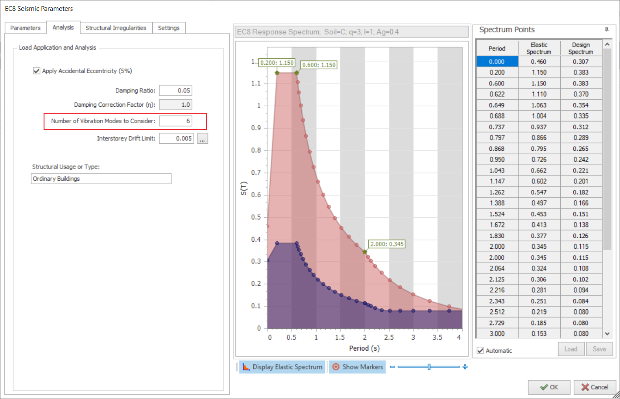
Task: Click the 0.600: 1.150 chart marker label
Action: click(x=319, y=65)
